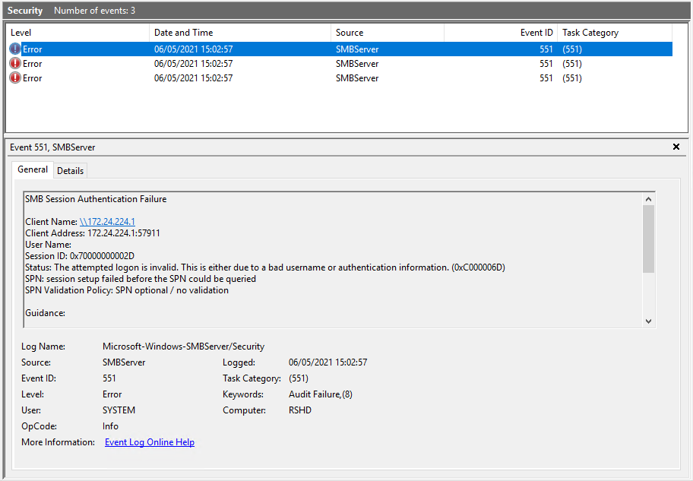
Task: Click the scroll down arrow in event description
Action: 648,321
